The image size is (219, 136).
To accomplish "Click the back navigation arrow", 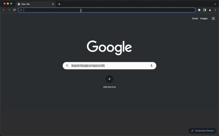I will click(x=4, y=10).
